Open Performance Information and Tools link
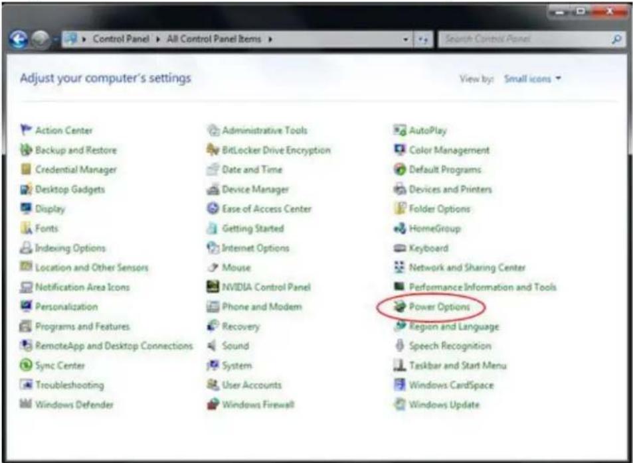The width and height of the screenshot is (633, 463). point(482,287)
